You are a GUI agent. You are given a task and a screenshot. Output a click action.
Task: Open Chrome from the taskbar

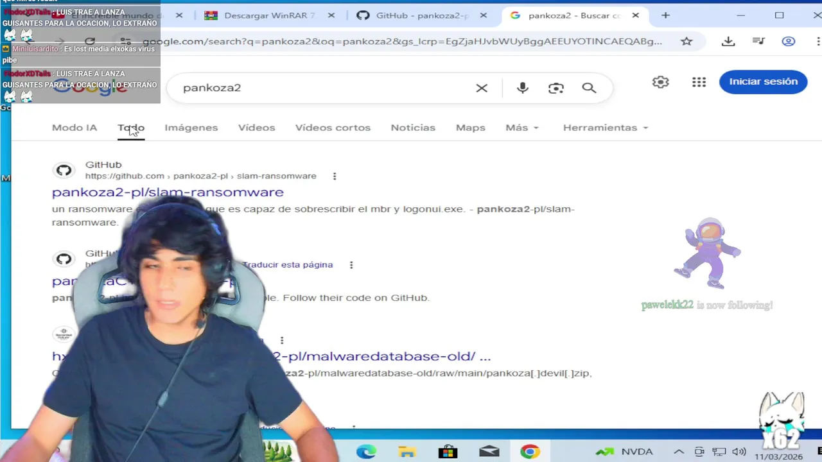[530, 452]
